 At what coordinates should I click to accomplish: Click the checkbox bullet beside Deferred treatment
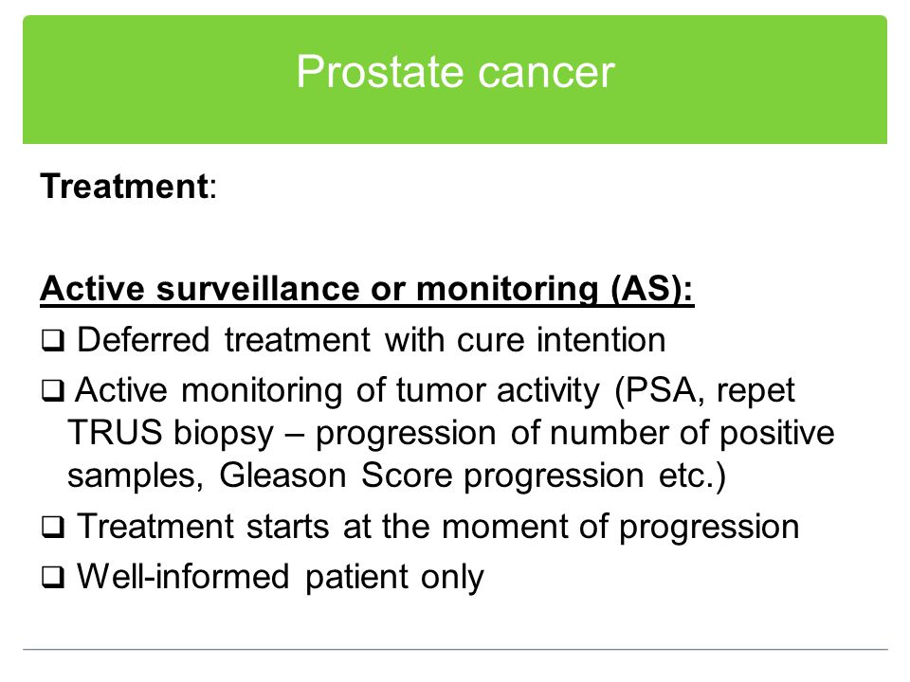53,341
